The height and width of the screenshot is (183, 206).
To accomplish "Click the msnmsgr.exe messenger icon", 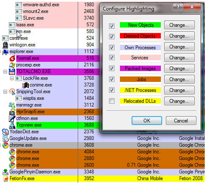I will click(x=12, y=105).
